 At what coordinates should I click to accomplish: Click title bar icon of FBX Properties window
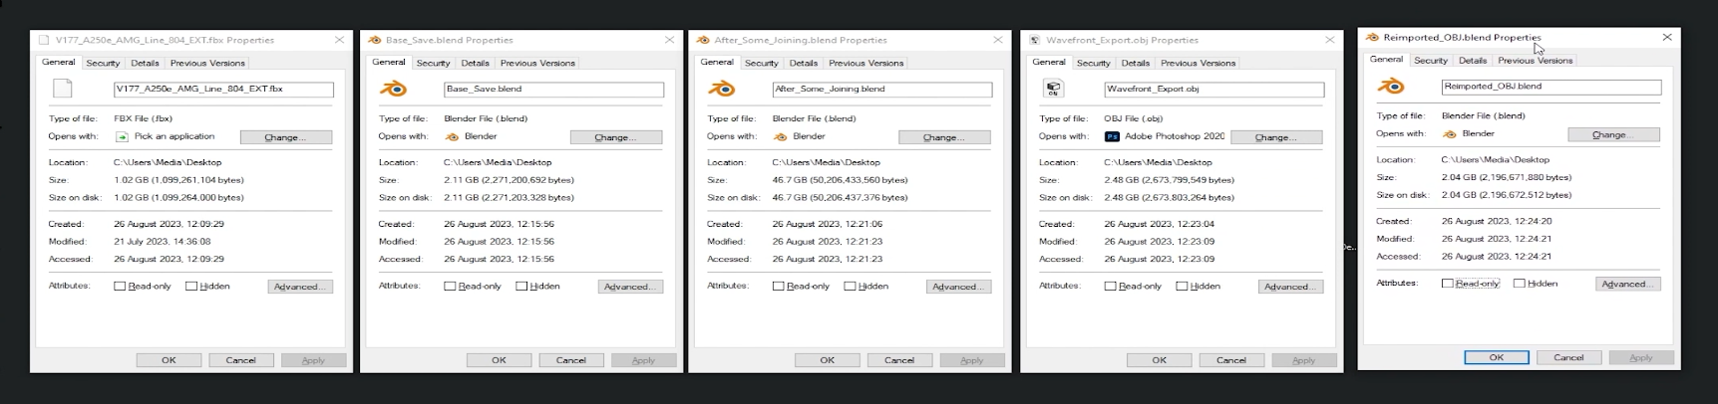[x=43, y=40]
